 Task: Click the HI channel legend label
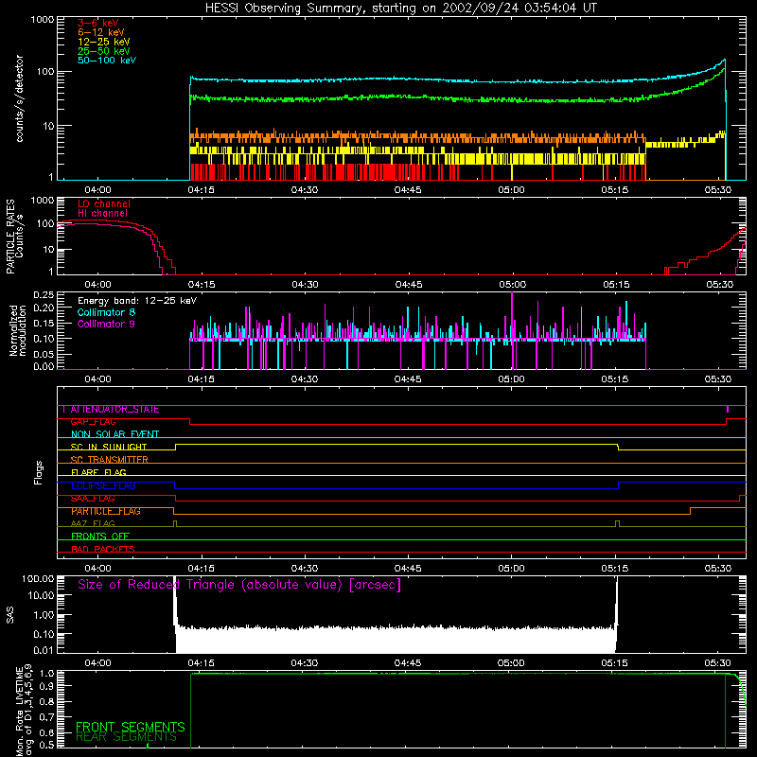tap(103, 214)
